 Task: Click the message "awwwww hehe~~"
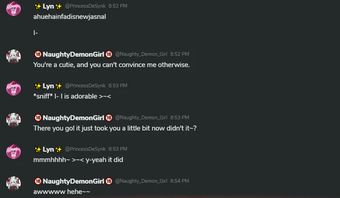[62, 192]
